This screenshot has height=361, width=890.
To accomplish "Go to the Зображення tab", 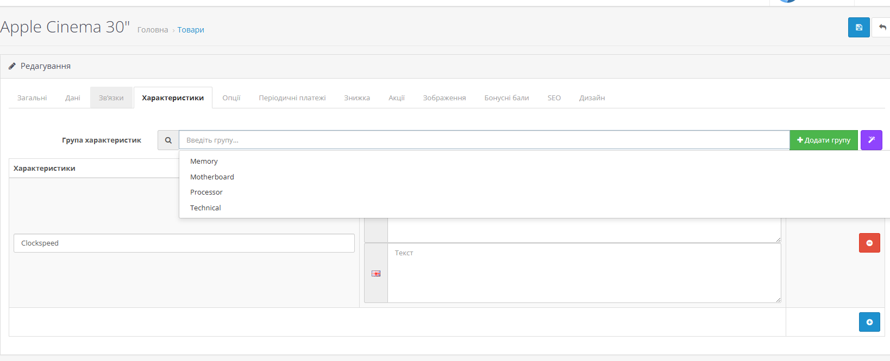I will pos(444,98).
